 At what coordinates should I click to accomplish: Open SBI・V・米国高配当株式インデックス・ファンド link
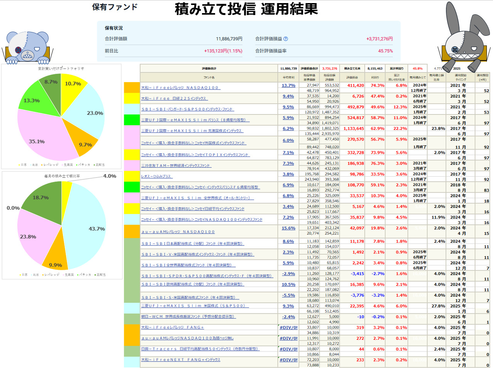click(x=198, y=255)
